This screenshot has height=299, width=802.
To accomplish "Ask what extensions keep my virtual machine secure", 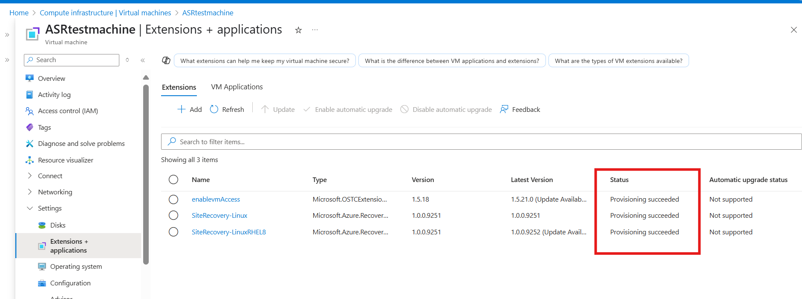I will pyautogui.click(x=265, y=61).
